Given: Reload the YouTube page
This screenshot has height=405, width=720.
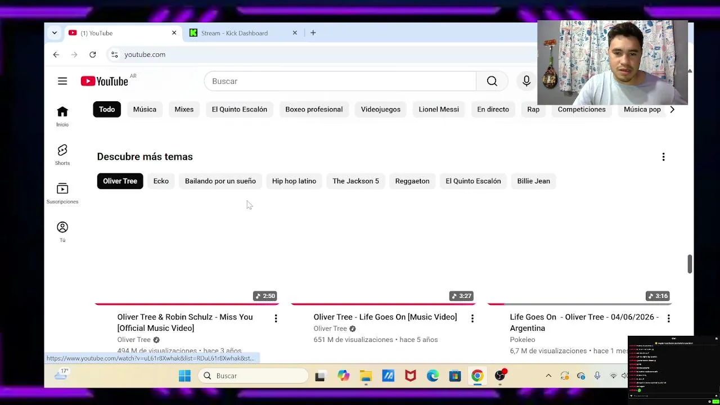Looking at the screenshot, I should click(93, 55).
